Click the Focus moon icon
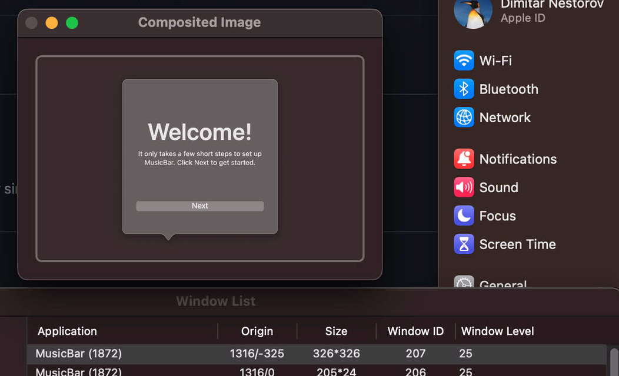This screenshot has width=619, height=376. click(x=464, y=216)
